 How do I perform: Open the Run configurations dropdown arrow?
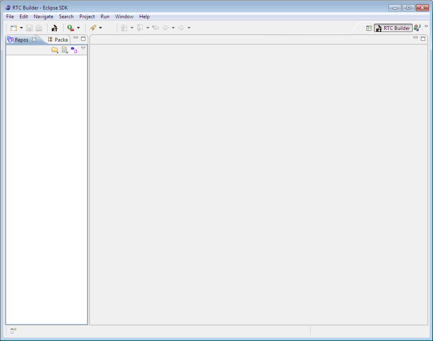[x=79, y=28]
